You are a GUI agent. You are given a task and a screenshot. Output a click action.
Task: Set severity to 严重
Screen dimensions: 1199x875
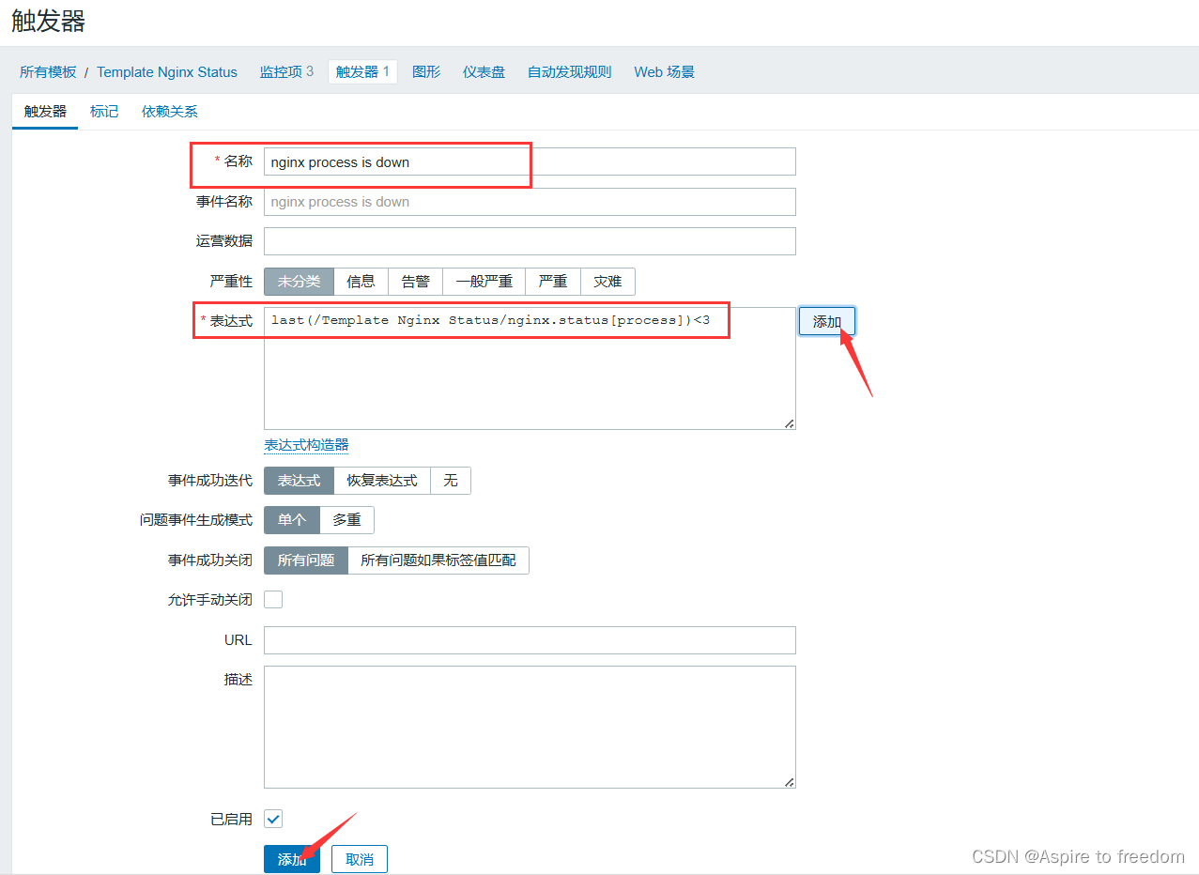tap(553, 282)
